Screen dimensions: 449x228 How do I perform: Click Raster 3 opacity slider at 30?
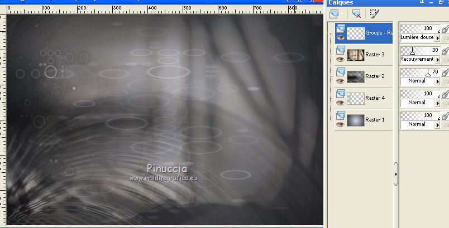(x=420, y=50)
